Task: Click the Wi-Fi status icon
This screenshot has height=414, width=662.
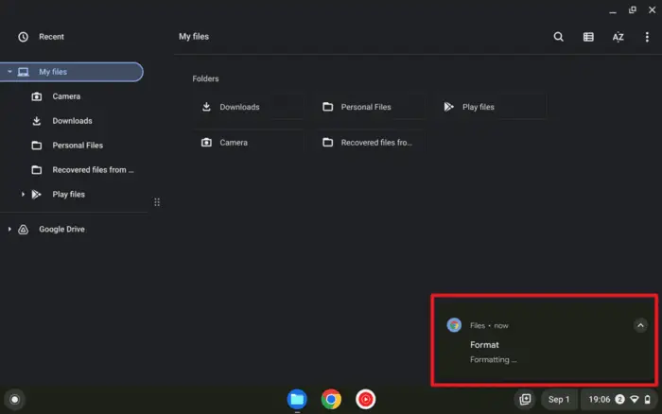Action: (635, 399)
